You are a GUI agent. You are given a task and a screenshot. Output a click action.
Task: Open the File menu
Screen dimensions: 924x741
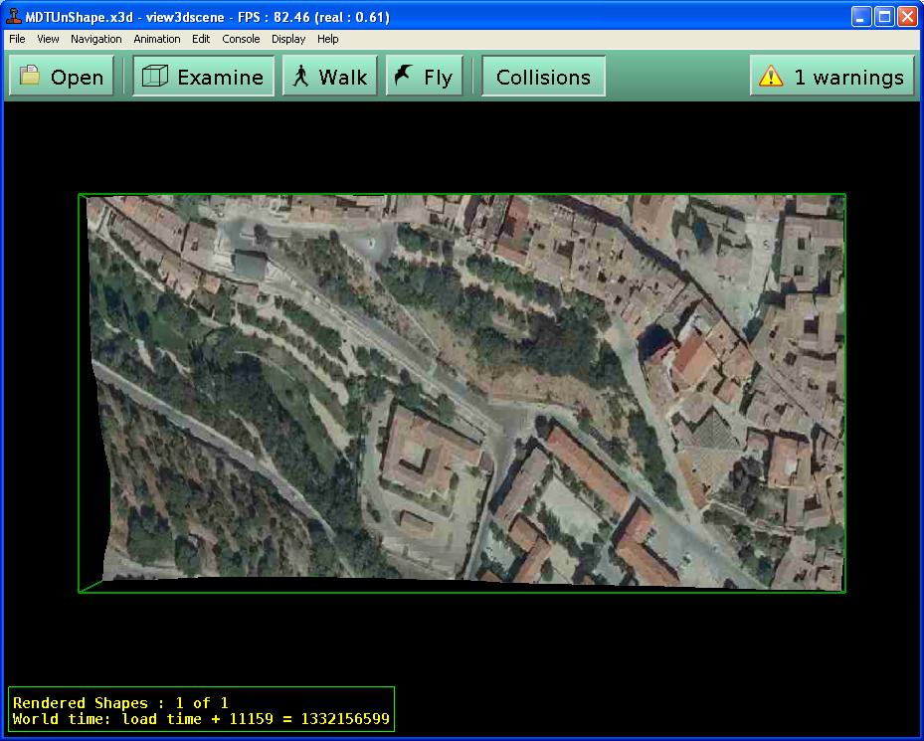pyautogui.click(x=17, y=39)
